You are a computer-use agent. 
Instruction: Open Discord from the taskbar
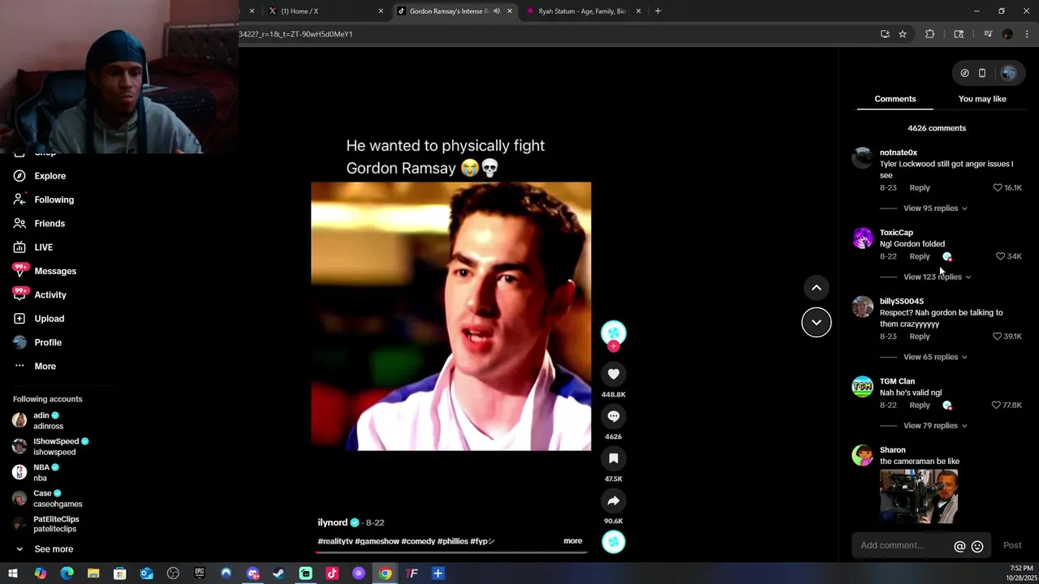(252, 573)
